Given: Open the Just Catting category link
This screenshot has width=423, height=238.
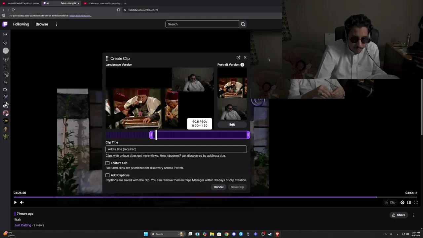Looking at the screenshot, I should tap(23, 225).
